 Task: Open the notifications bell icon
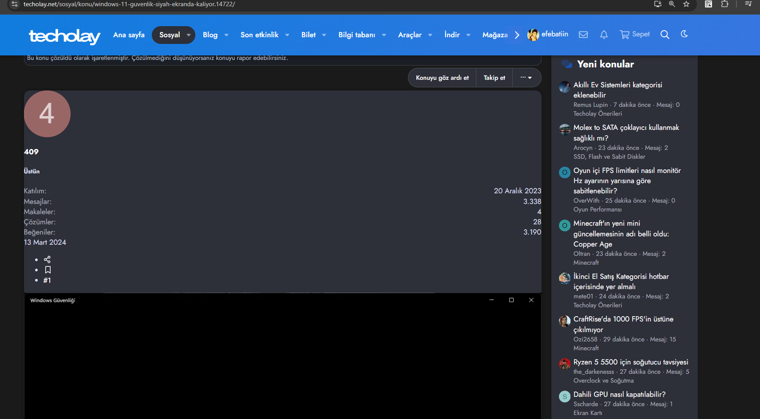pos(604,35)
